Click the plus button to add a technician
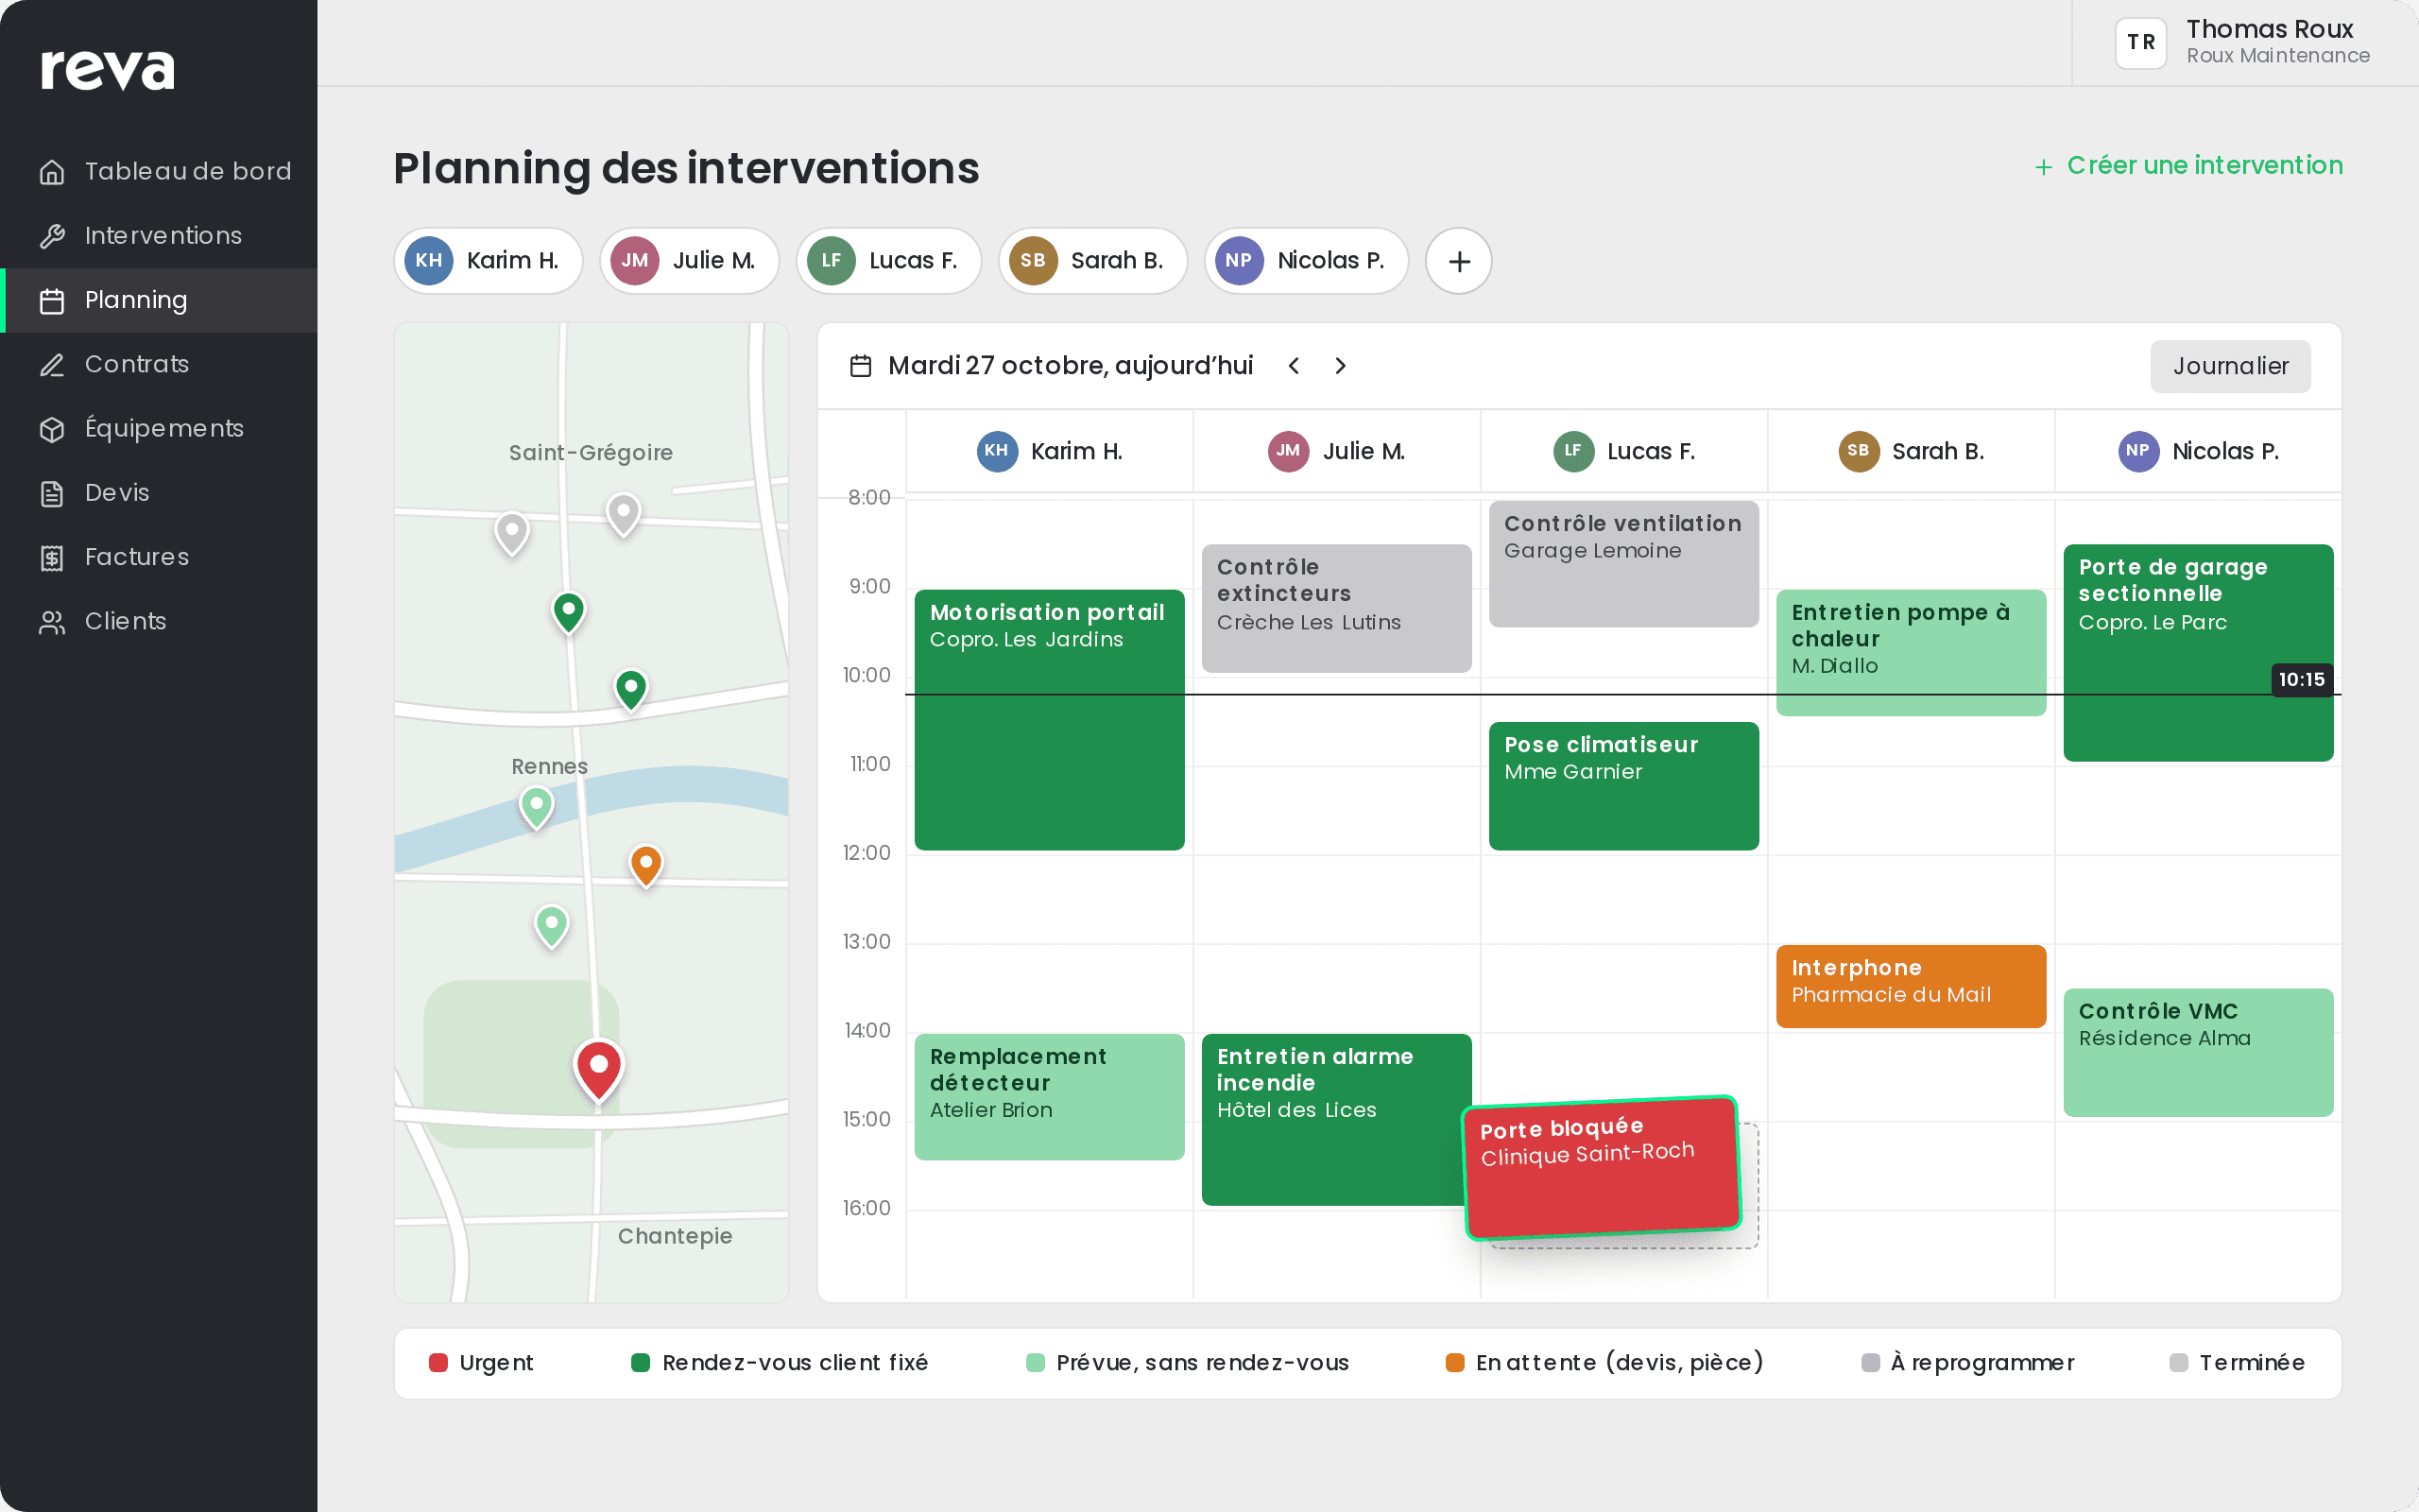Screen dimensions: 2419x1512 pos(1458,261)
